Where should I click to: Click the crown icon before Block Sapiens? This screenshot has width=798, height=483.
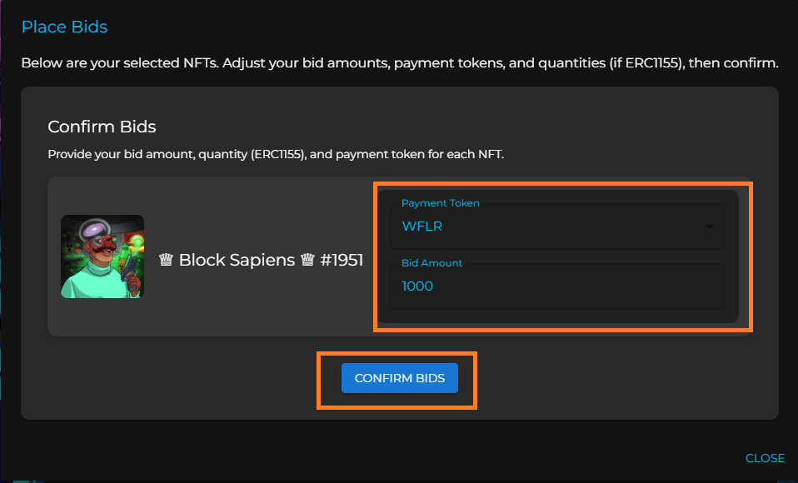point(166,260)
